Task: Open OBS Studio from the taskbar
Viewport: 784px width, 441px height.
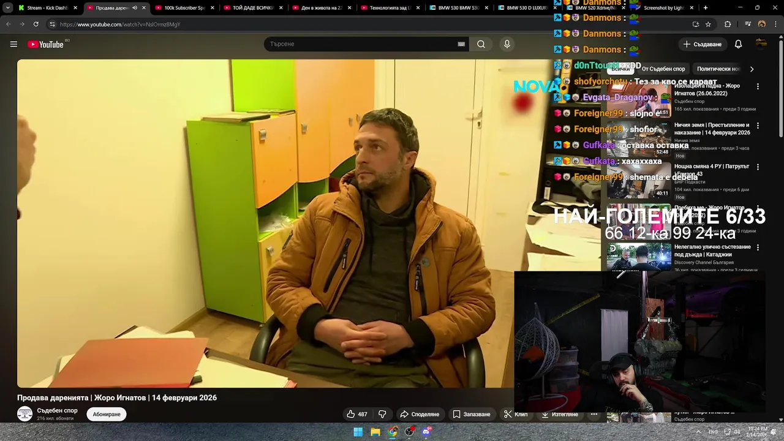Action: click(409, 432)
